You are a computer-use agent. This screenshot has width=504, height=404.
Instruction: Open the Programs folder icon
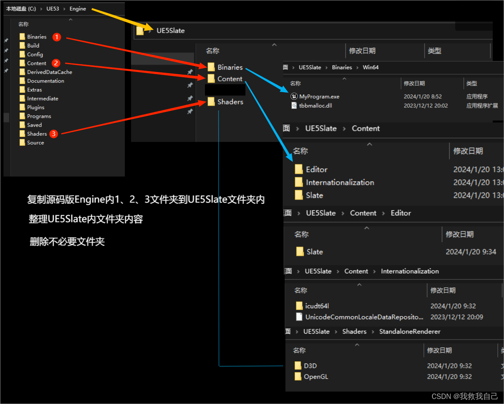coord(23,116)
